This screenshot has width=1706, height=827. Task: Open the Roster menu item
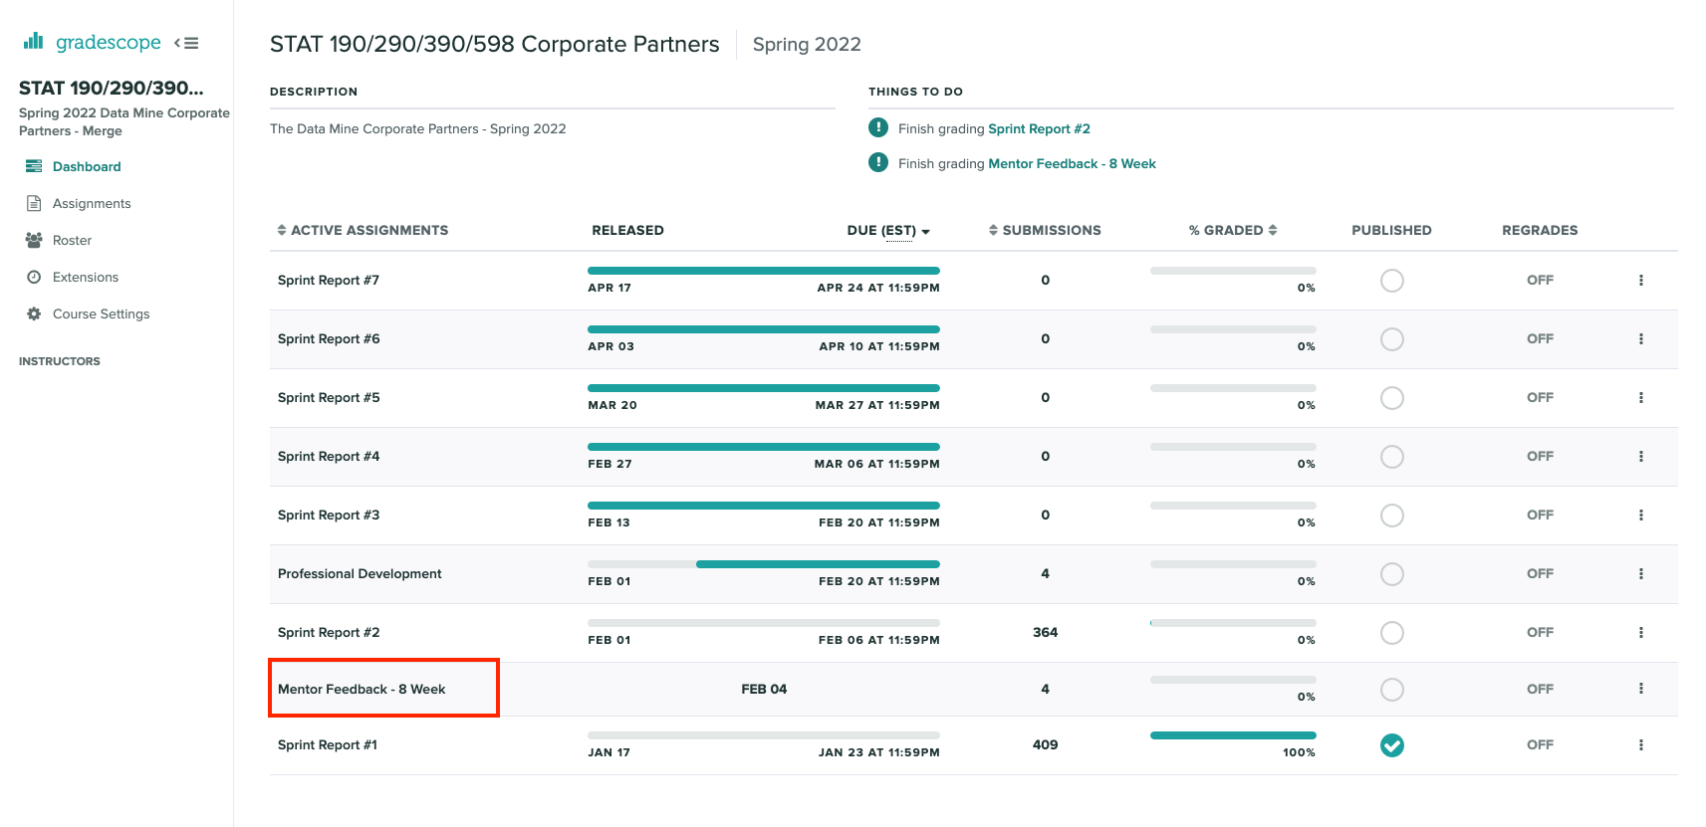[x=72, y=240]
